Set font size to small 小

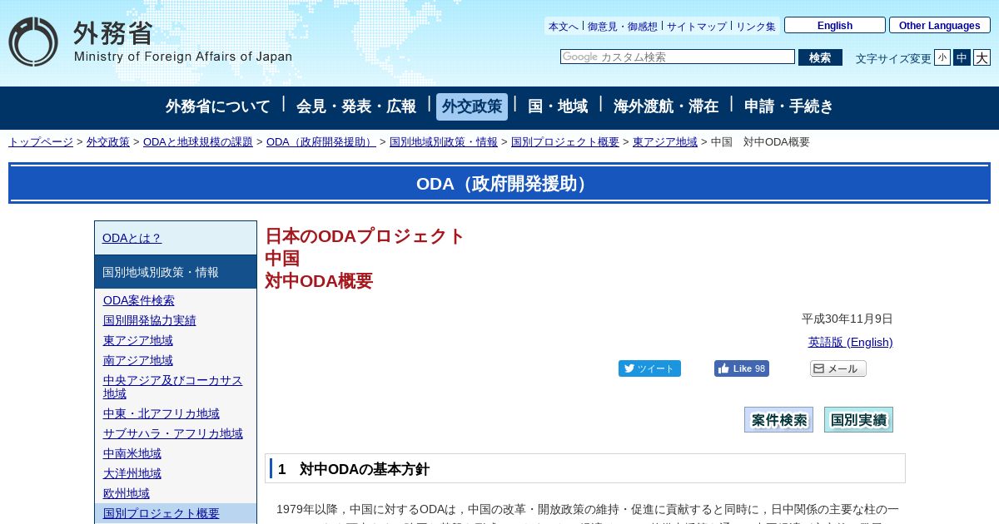click(942, 57)
